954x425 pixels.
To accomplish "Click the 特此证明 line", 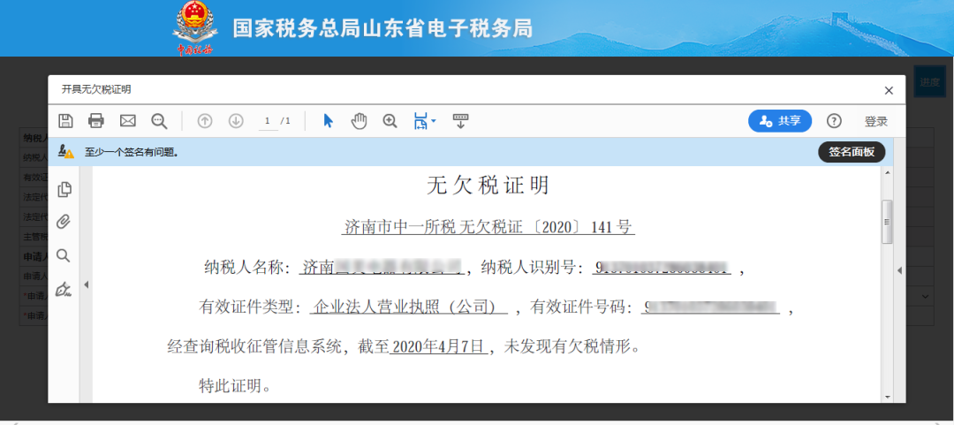I will [x=236, y=385].
